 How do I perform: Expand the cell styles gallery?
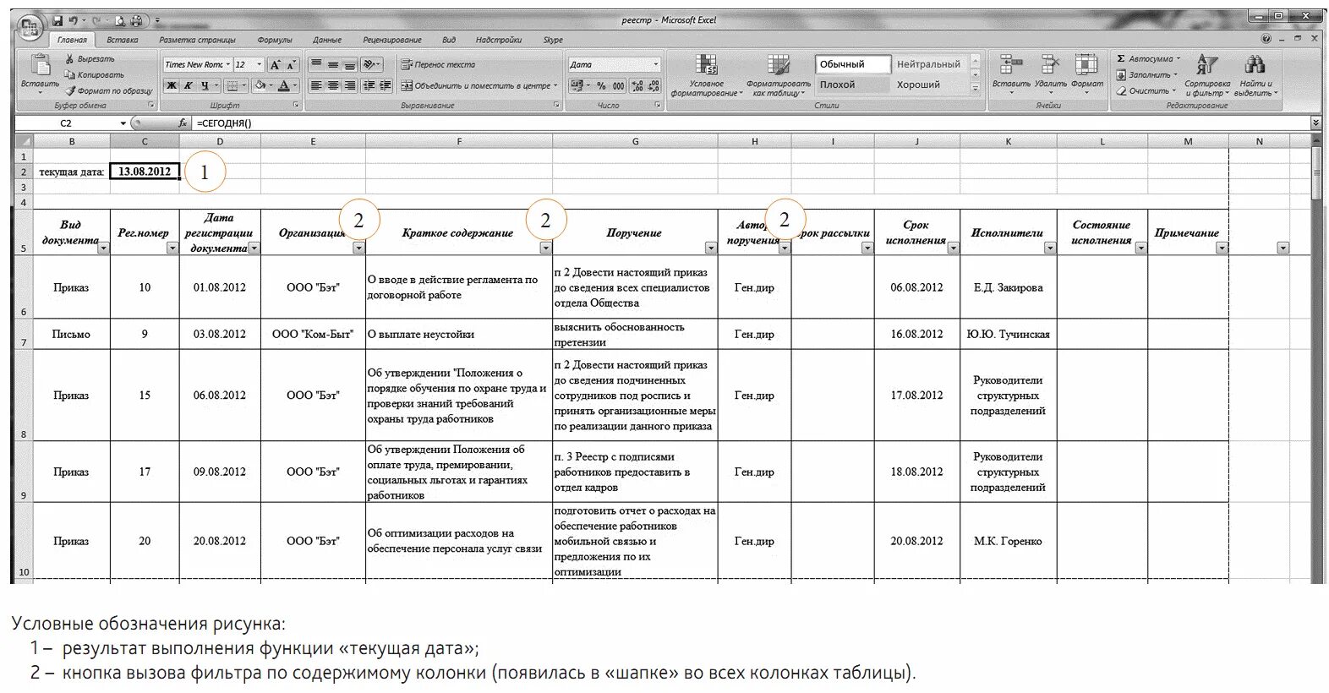point(975,88)
